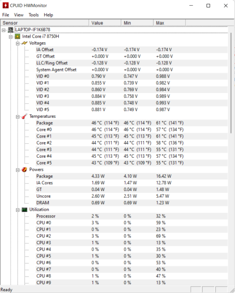Open the File menu
The width and height of the screenshot is (235, 293).
click(6, 15)
